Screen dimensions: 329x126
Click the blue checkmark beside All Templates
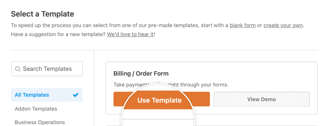pyautogui.click(x=76, y=95)
